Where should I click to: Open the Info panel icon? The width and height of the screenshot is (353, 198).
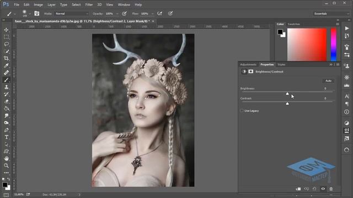[x=347, y=112]
